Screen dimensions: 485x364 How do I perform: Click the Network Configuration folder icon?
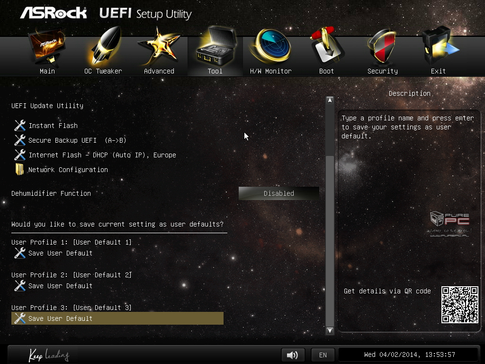tap(19, 169)
